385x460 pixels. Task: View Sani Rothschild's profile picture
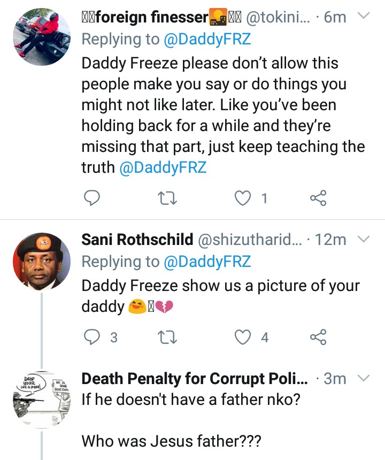[41, 260]
